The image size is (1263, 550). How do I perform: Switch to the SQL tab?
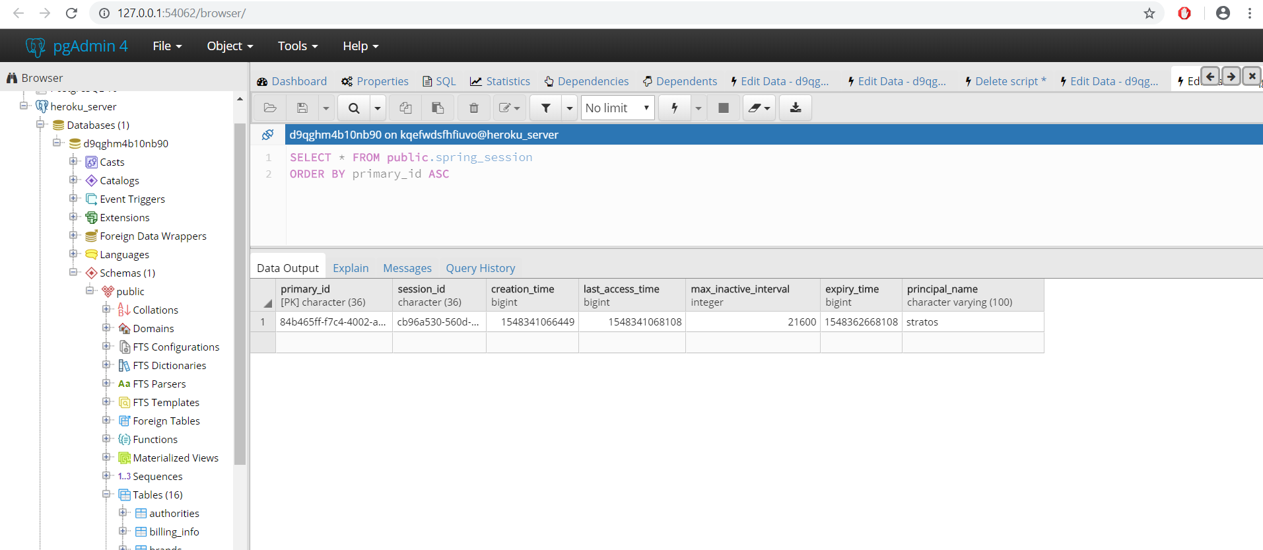tap(440, 81)
